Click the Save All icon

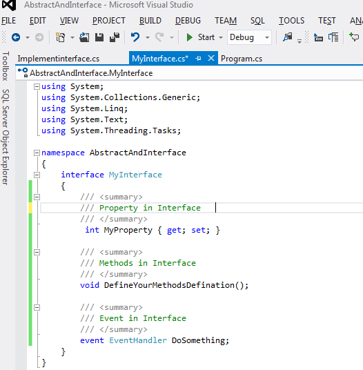(x=115, y=37)
